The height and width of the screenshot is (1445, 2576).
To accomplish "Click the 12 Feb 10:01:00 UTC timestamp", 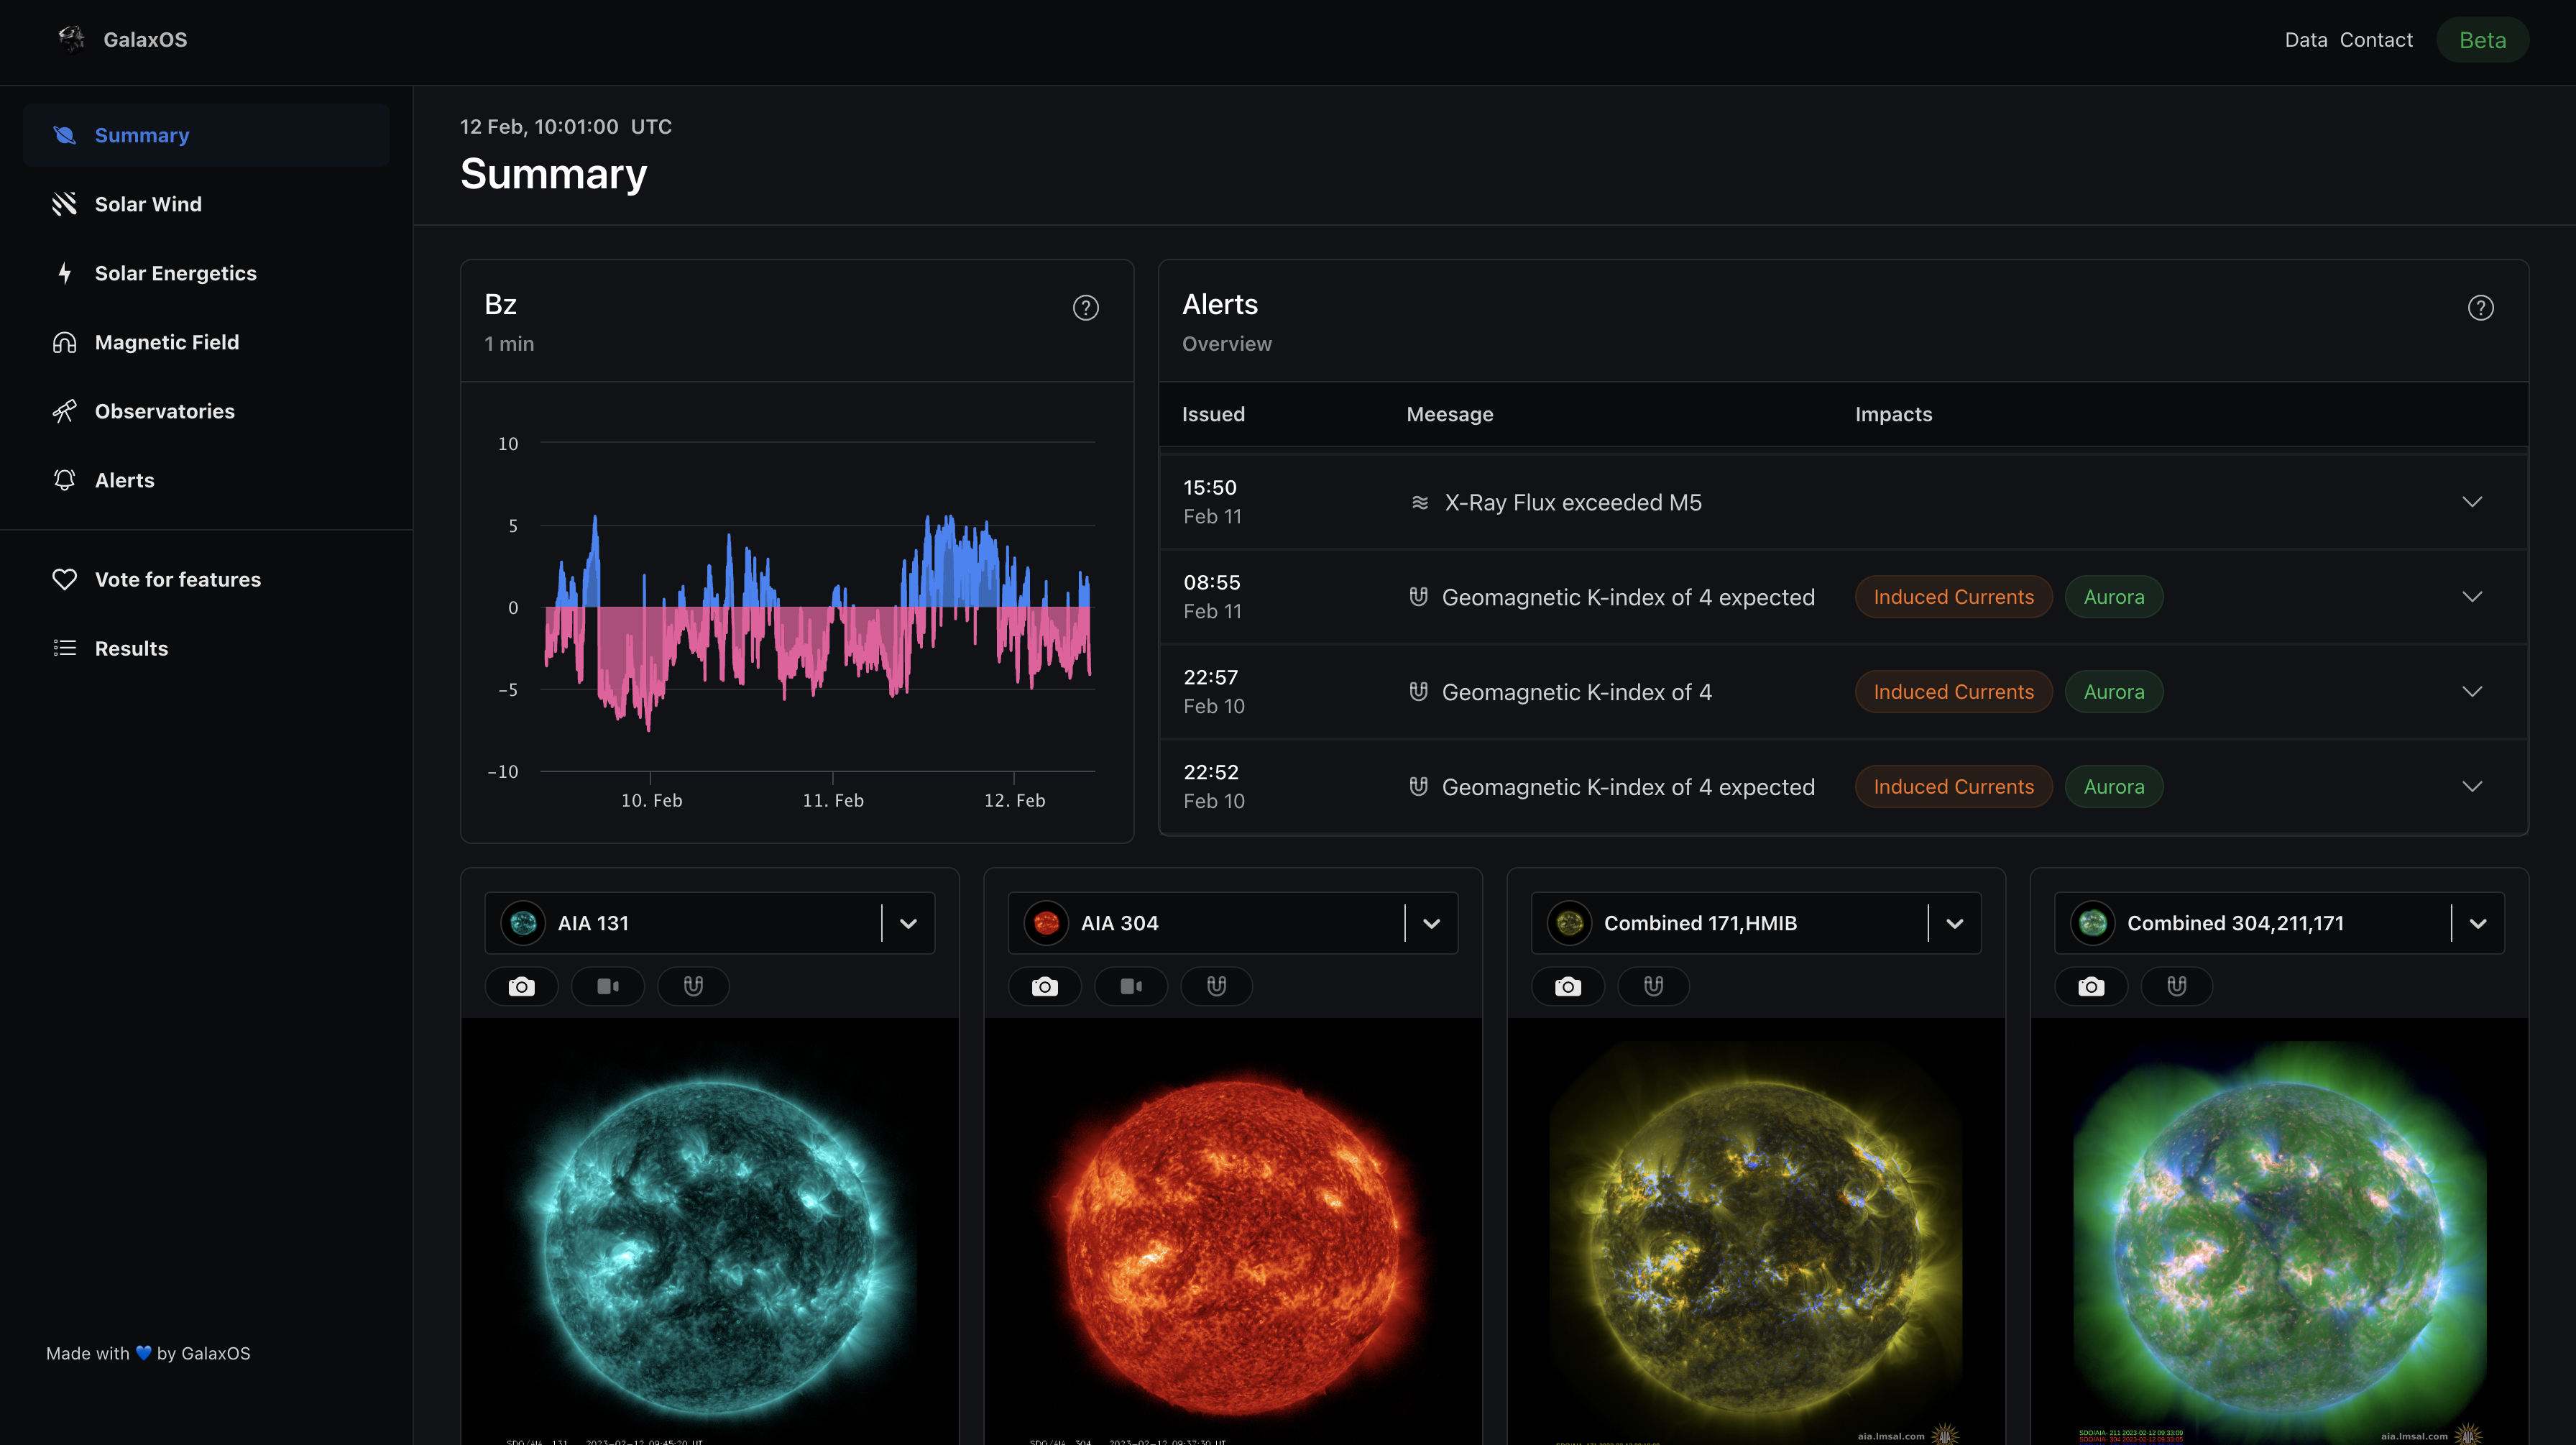I will [x=566, y=127].
